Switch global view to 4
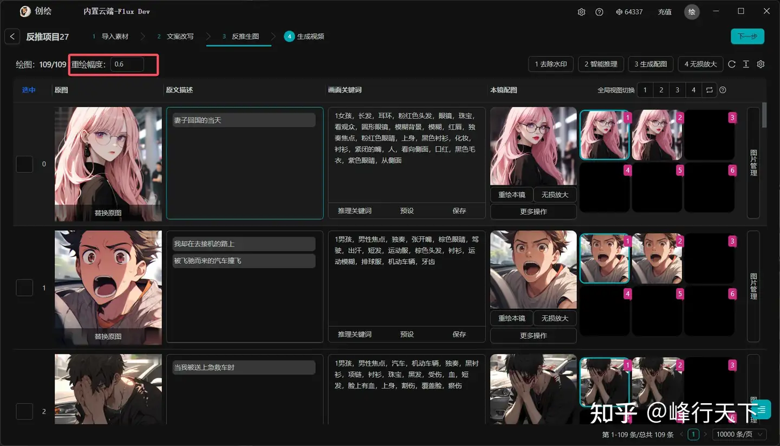This screenshot has width=780, height=446. [693, 90]
